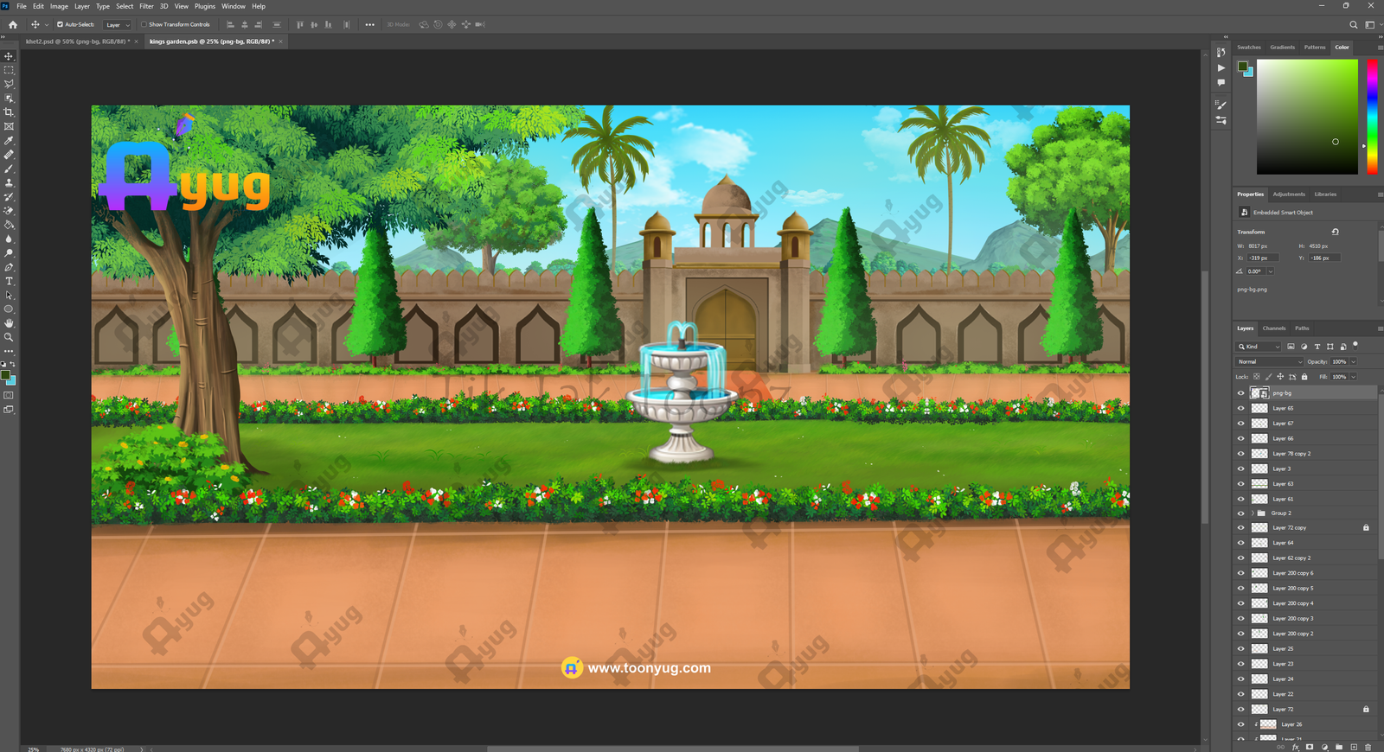This screenshot has width=1384, height=752.
Task: Open the Normal blend mode dropdown
Action: click(1269, 362)
